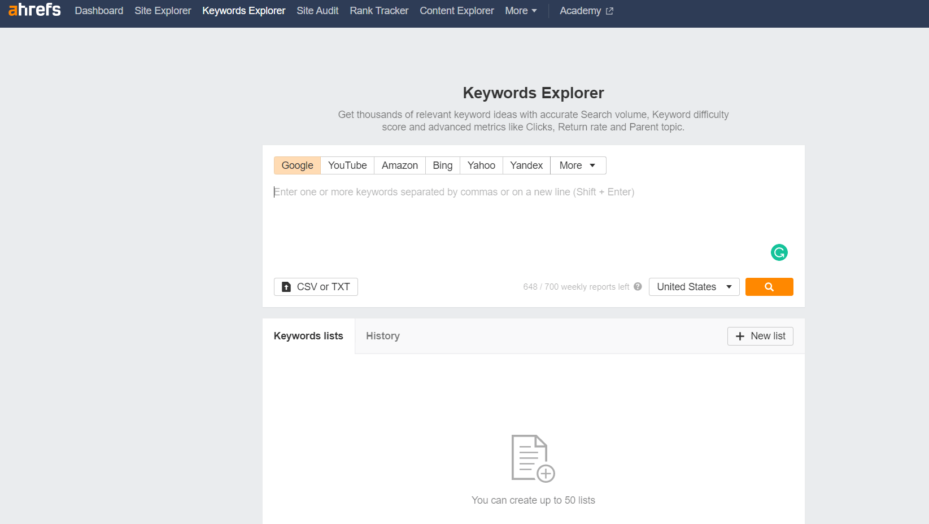The image size is (929, 524).
Task: Create a new keyword list
Action: pyautogui.click(x=760, y=336)
